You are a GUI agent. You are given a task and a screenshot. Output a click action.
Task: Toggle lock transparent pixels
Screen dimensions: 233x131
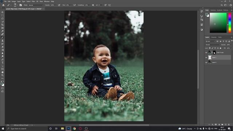210,48
